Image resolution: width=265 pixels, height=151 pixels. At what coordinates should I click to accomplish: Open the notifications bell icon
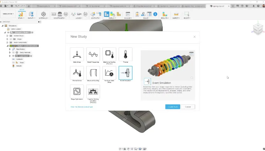[254, 6]
